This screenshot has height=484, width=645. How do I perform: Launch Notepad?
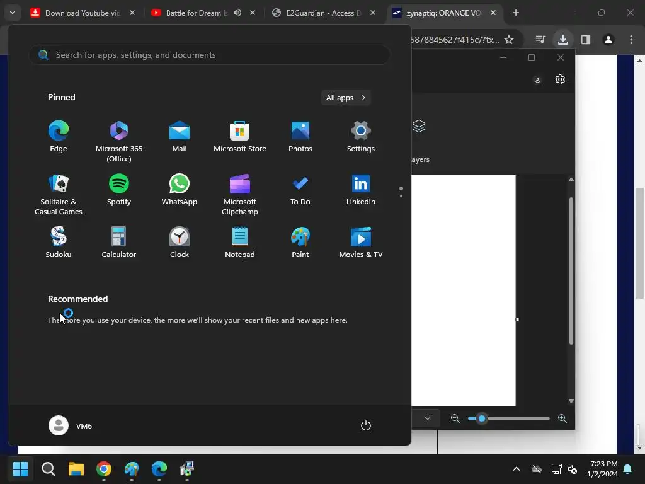click(x=240, y=243)
